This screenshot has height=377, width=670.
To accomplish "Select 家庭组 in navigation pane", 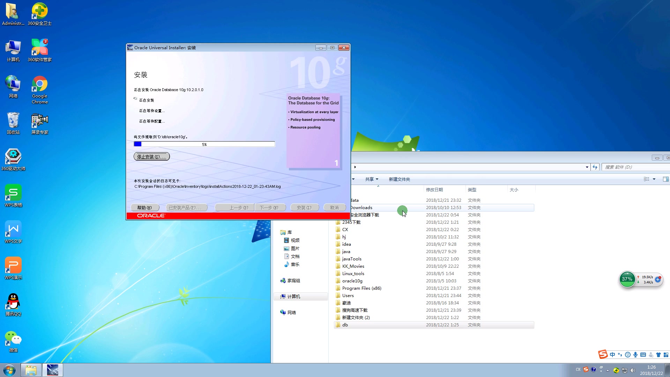I will point(290,281).
